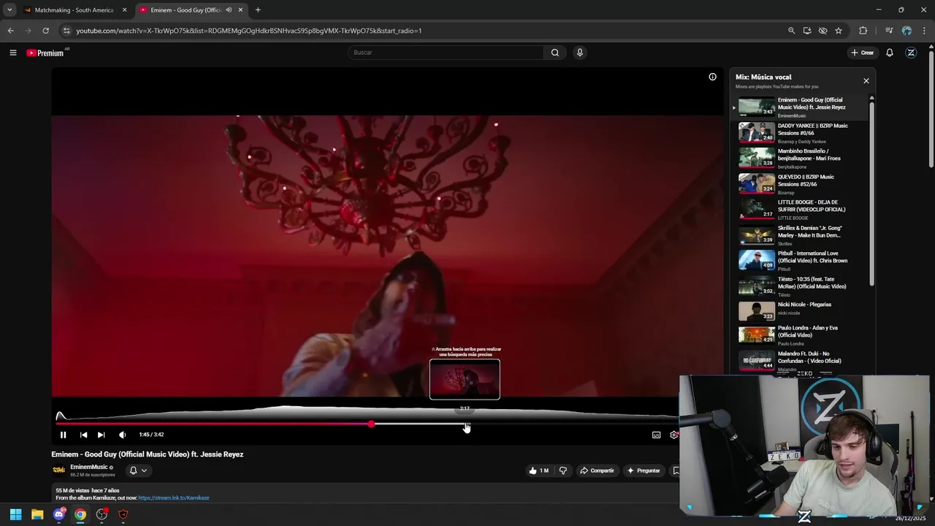Click the Compartir share button
935x526 pixels.
[597, 470]
